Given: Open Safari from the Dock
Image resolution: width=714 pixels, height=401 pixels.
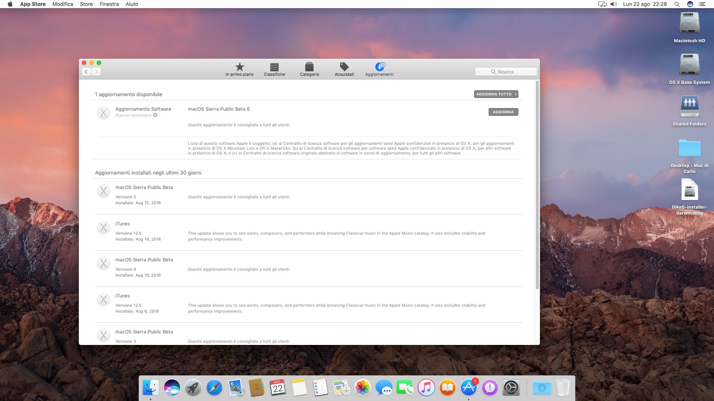Looking at the screenshot, I should point(214,388).
